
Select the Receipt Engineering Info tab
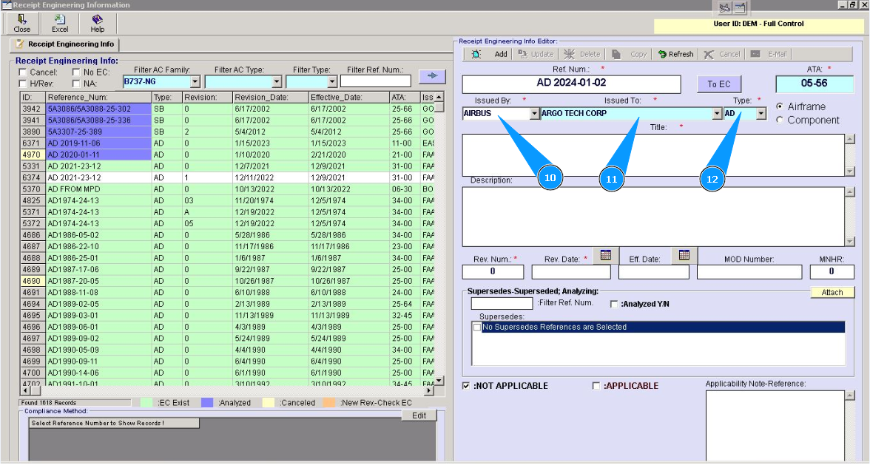point(64,44)
